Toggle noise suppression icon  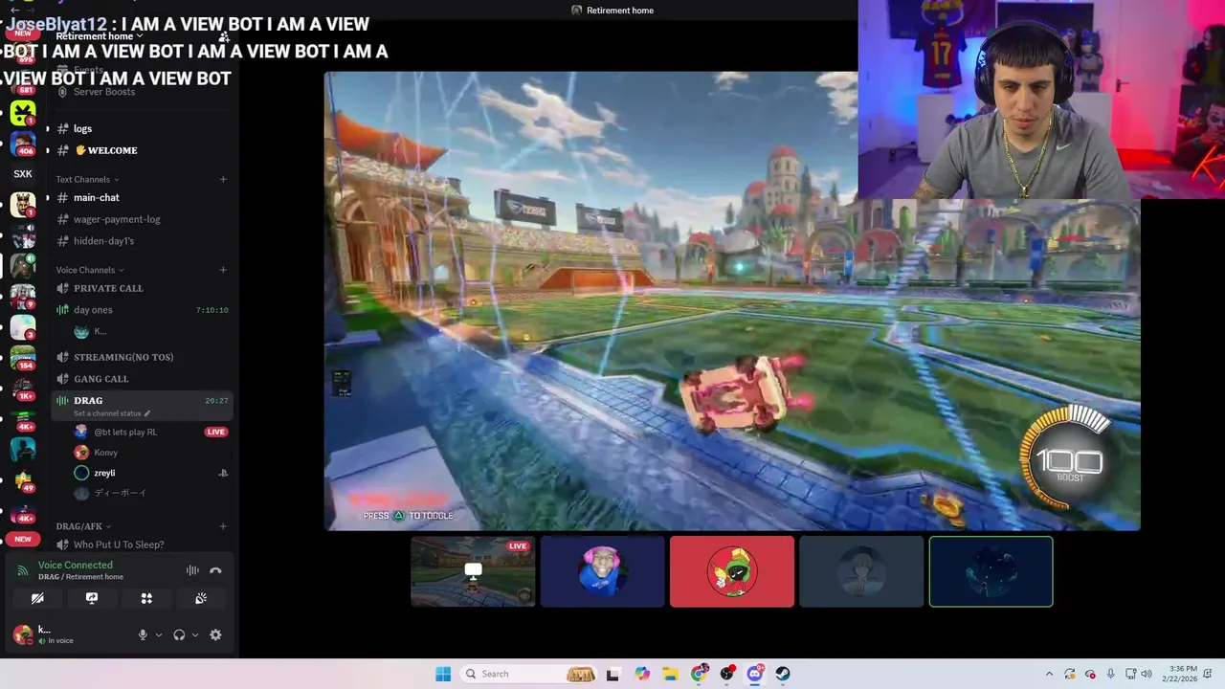coord(192,570)
